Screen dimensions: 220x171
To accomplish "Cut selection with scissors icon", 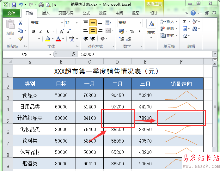I will (21, 23).
